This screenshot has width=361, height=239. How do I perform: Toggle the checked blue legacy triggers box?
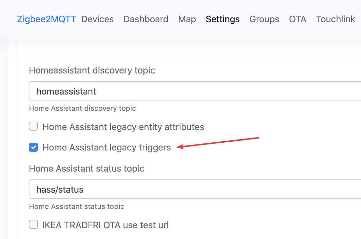(33, 147)
